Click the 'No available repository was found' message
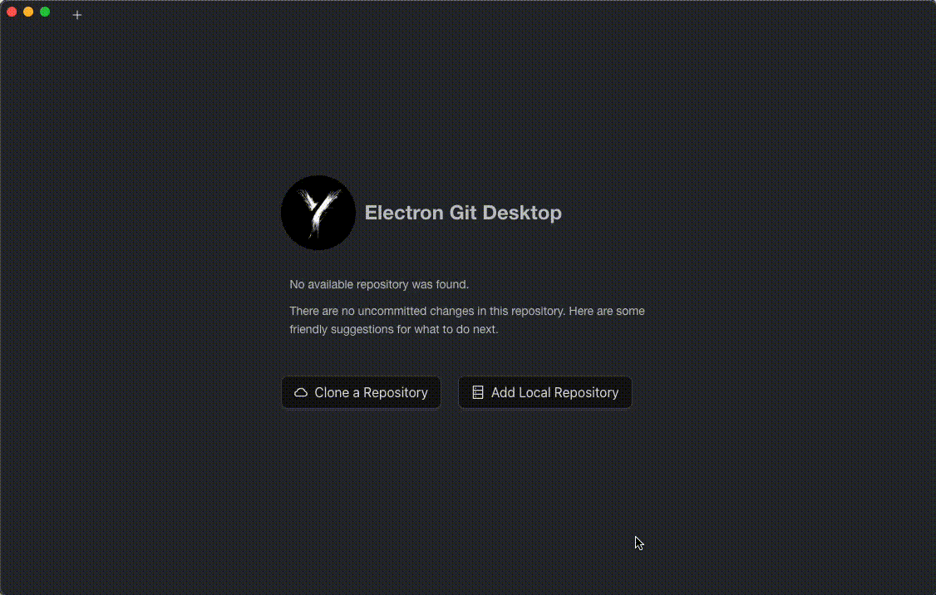Image resolution: width=936 pixels, height=595 pixels. pos(379,285)
